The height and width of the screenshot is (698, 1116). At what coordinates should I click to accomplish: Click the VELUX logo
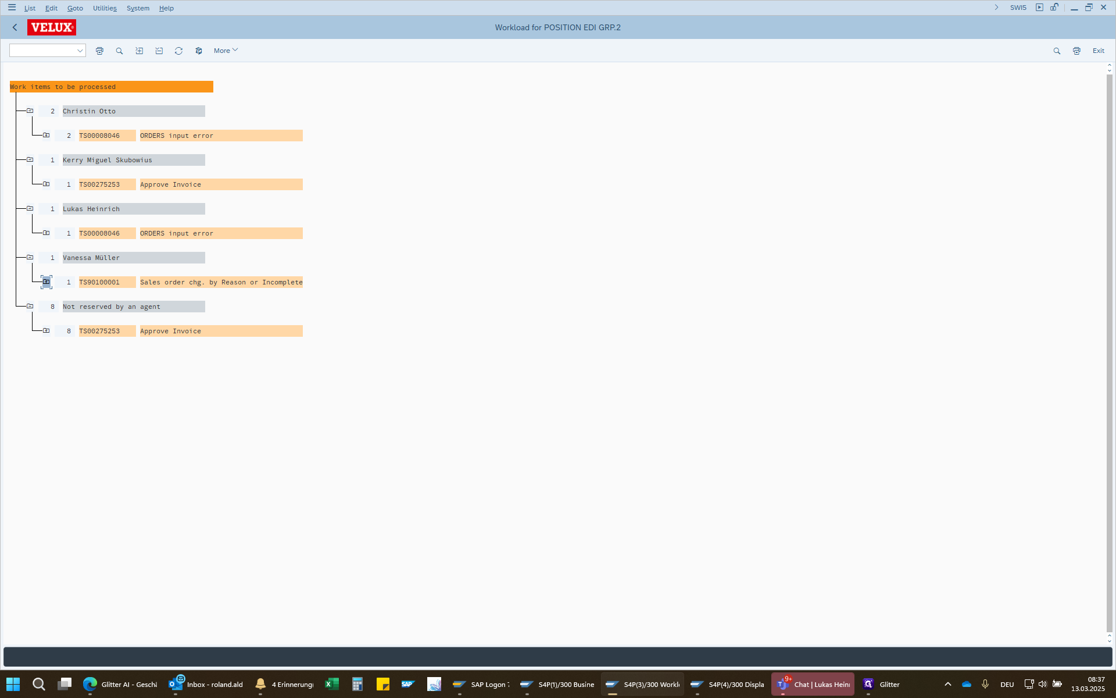coord(52,27)
